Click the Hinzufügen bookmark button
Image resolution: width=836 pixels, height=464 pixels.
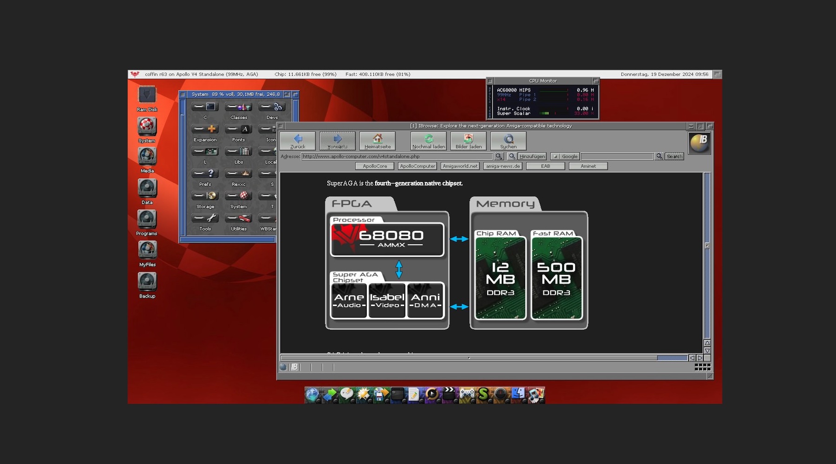(x=532, y=156)
